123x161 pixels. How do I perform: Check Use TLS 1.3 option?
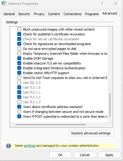coord(19,102)
